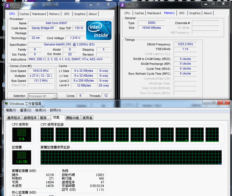232x196 pixels.
Task: Click the Technology 32 nm value
Action: (35, 38)
